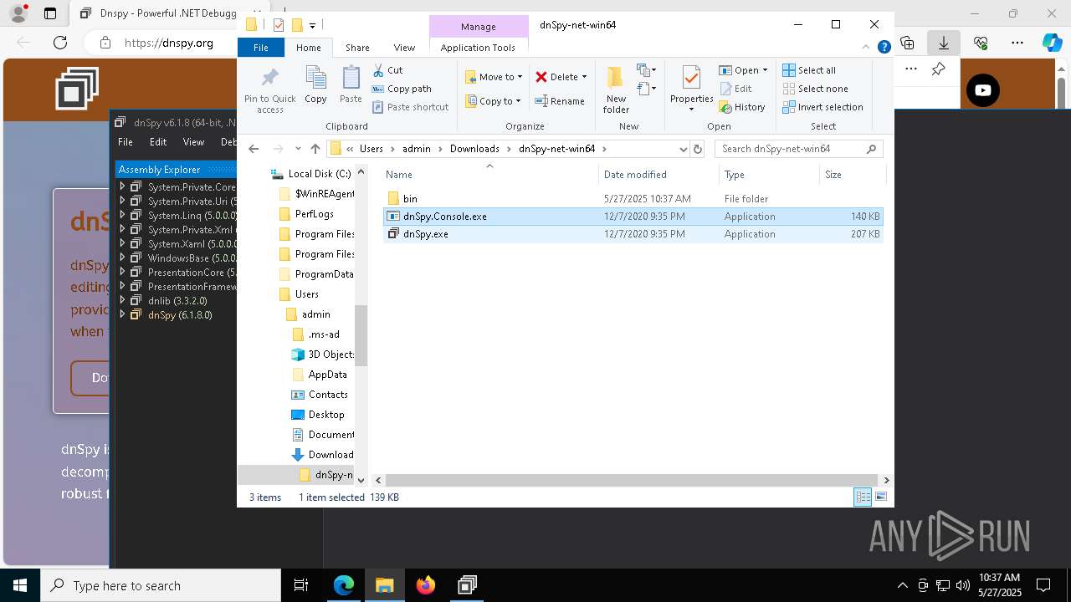Open Delete dropdown arrow
Image resolution: width=1071 pixels, height=602 pixels.
[x=584, y=77]
